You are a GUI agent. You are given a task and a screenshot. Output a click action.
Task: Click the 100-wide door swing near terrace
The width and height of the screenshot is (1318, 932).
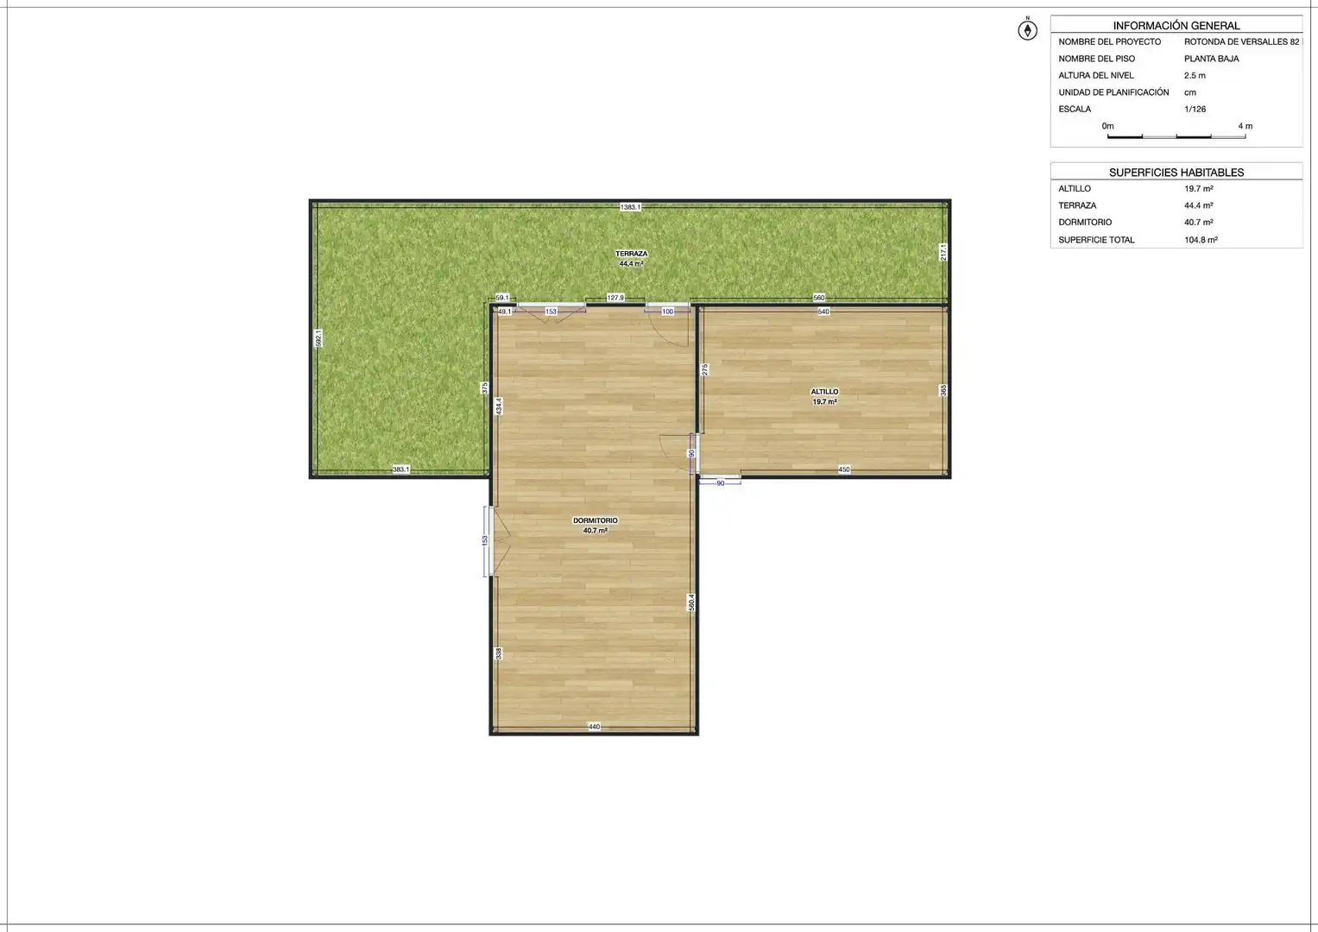[669, 324]
